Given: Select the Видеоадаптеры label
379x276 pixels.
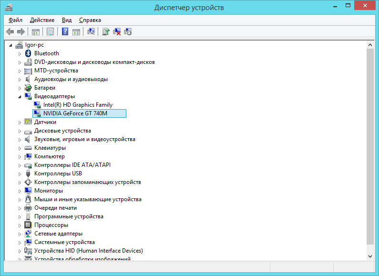Looking at the screenshot, I should tap(55, 96).
